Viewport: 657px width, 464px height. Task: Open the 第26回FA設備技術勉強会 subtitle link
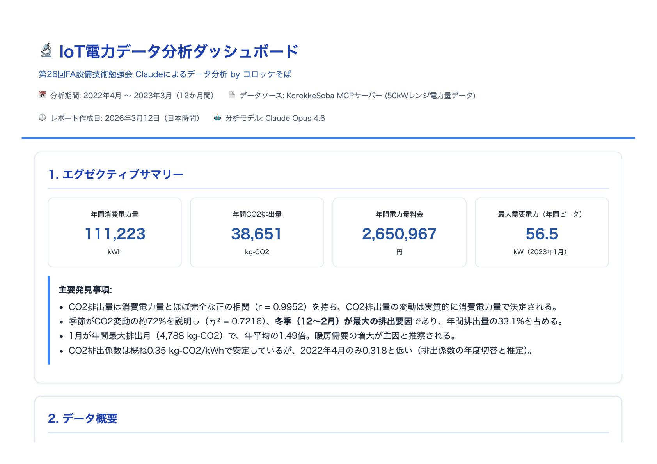pyautogui.click(x=165, y=74)
